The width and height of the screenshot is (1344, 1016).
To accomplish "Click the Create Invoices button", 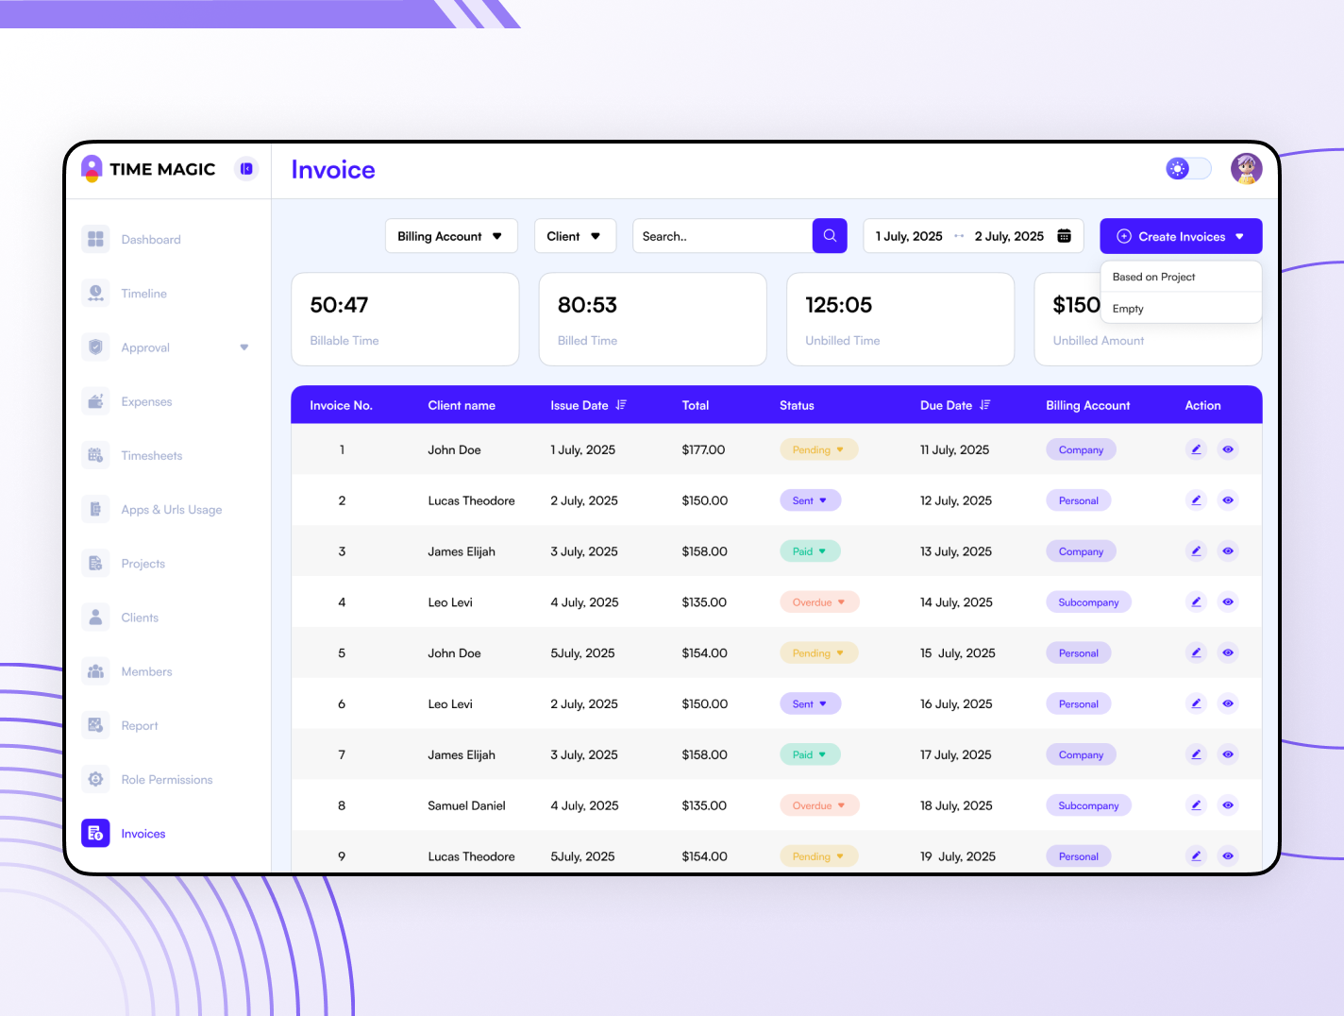I will point(1180,236).
